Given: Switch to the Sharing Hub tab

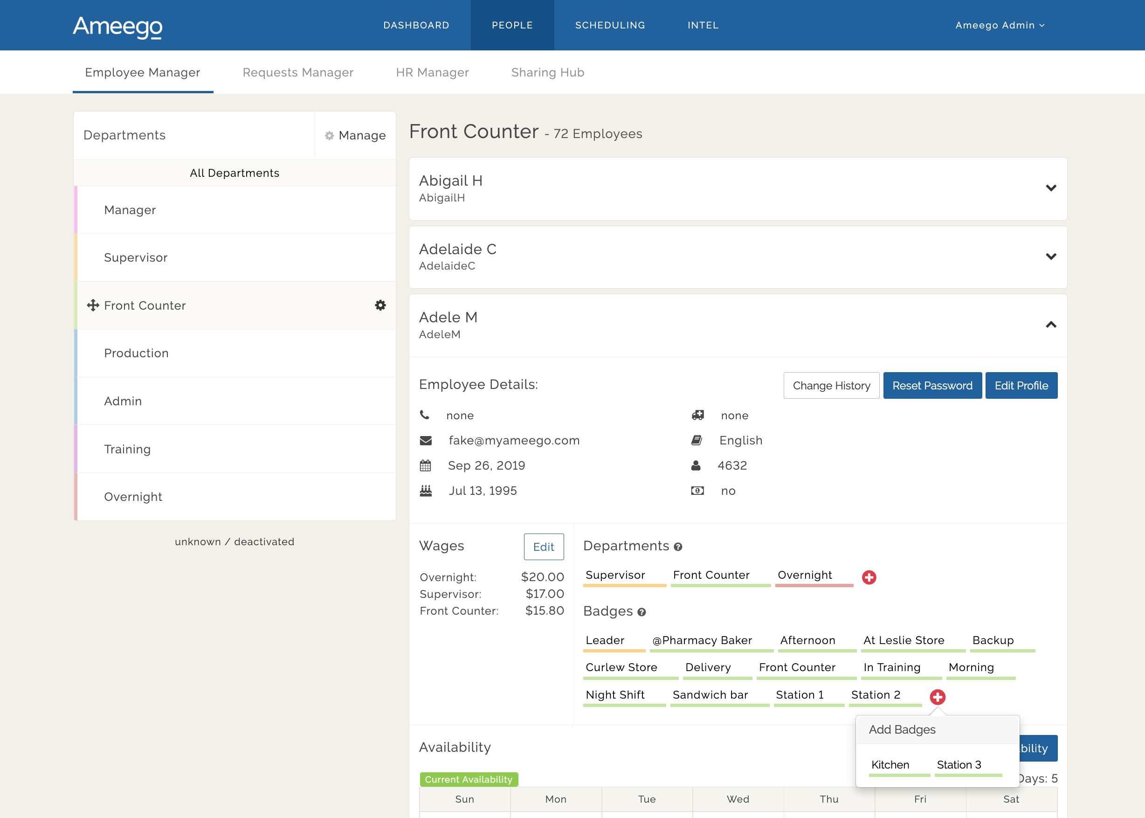Looking at the screenshot, I should click(x=547, y=72).
